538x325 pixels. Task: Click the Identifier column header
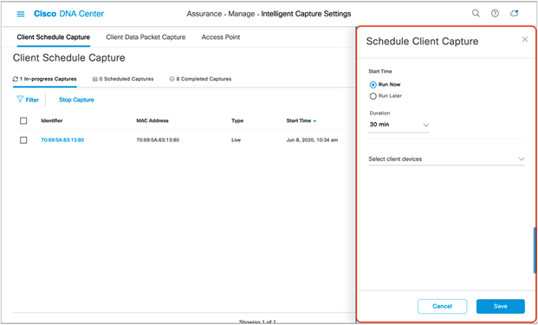point(52,120)
